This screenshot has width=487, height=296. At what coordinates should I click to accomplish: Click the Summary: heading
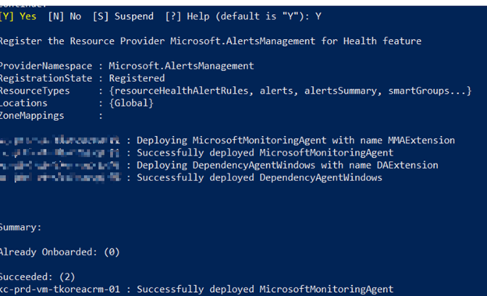[x=20, y=227]
